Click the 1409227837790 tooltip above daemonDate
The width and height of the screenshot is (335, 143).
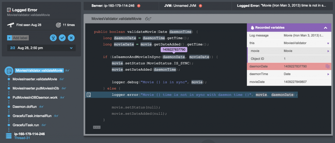(174, 50)
